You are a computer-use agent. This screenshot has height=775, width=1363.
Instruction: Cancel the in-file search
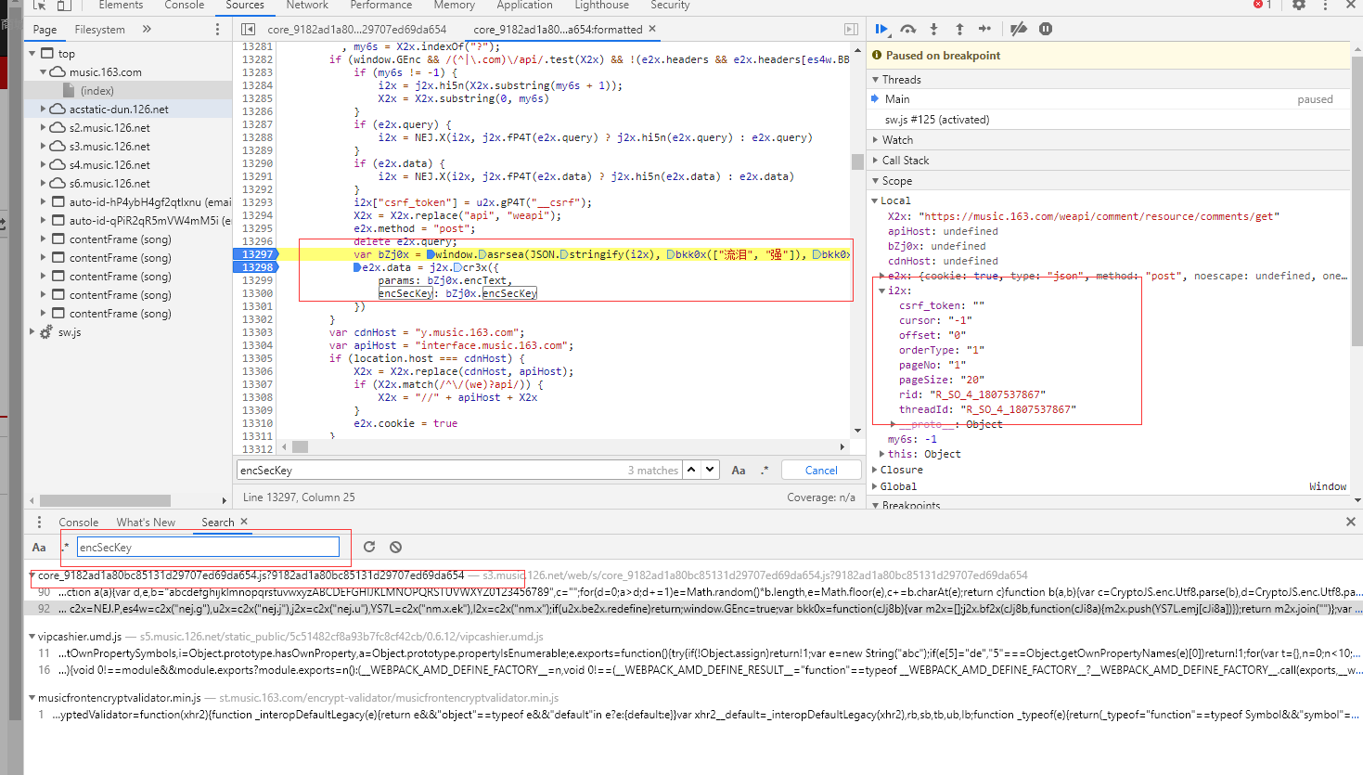[x=820, y=471]
